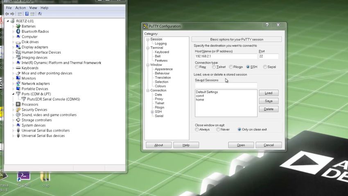Viewport: 348px width, 196px height.
Task: Click the Port number field
Action: point(269,56)
